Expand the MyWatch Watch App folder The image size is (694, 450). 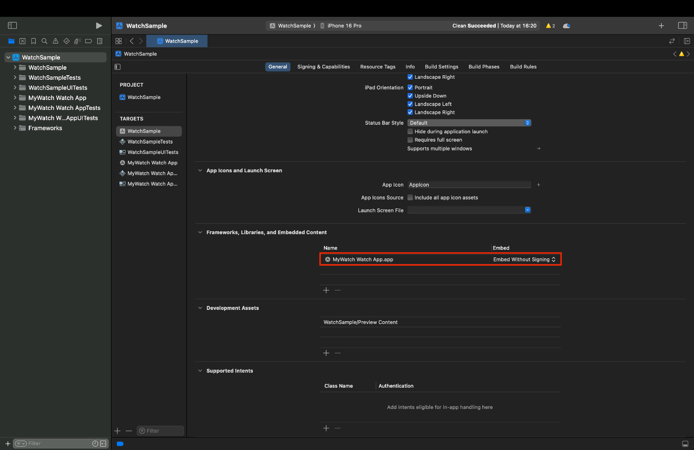point(15,98)
